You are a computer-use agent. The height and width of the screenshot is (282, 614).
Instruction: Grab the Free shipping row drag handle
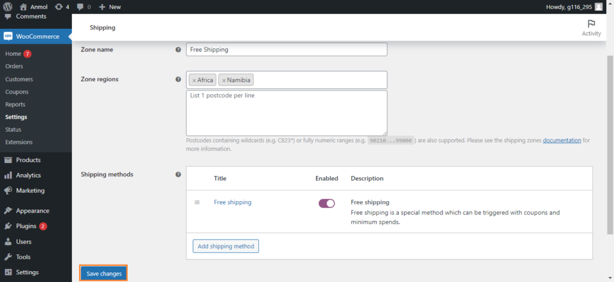click(x=197, y=202)
